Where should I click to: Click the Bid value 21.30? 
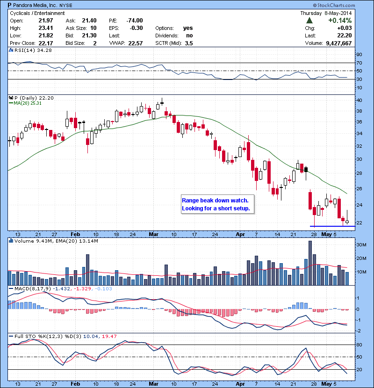(89, 36)
